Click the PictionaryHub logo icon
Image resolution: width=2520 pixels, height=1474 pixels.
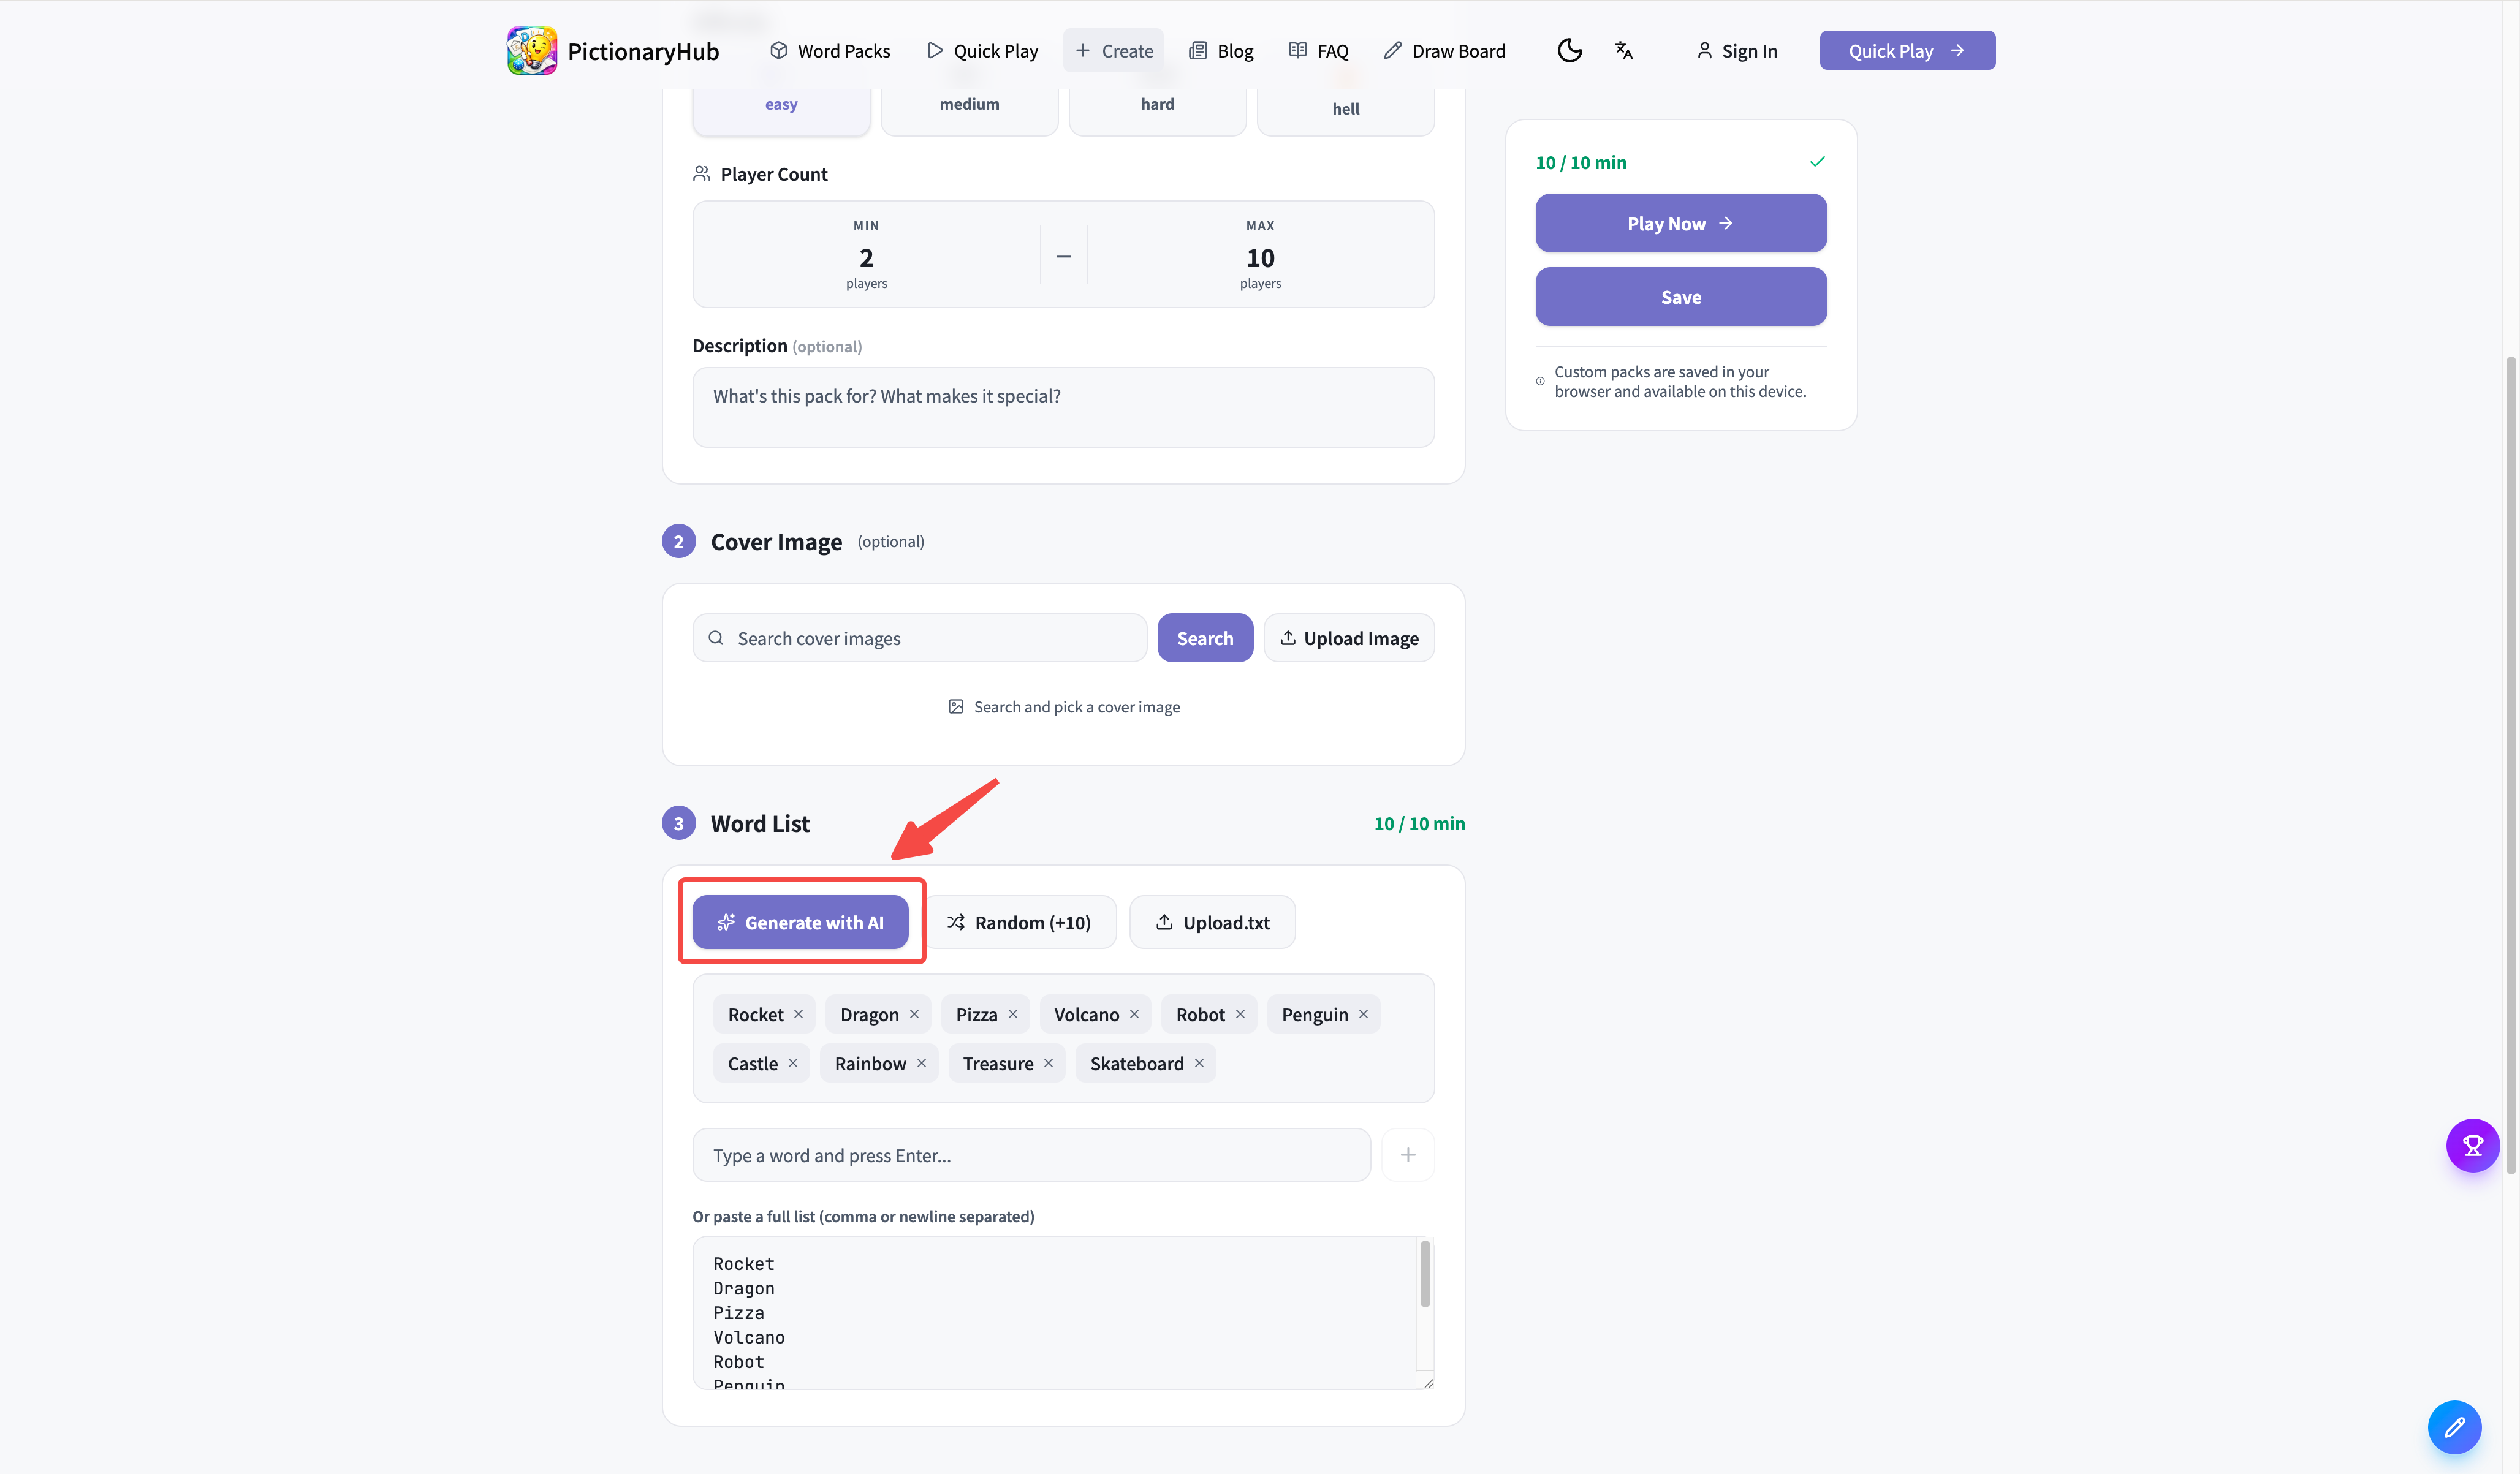(x=531, y=50)
